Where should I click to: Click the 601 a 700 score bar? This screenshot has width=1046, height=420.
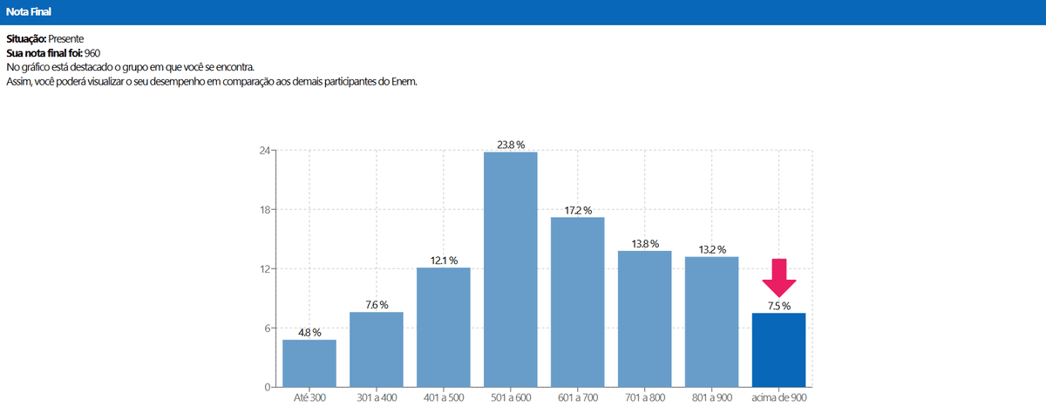point(577,302)
